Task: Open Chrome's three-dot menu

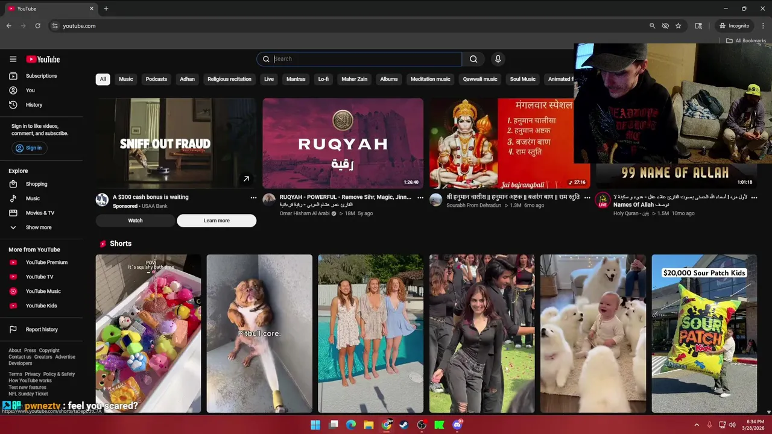Action: [x=764, y=26]
